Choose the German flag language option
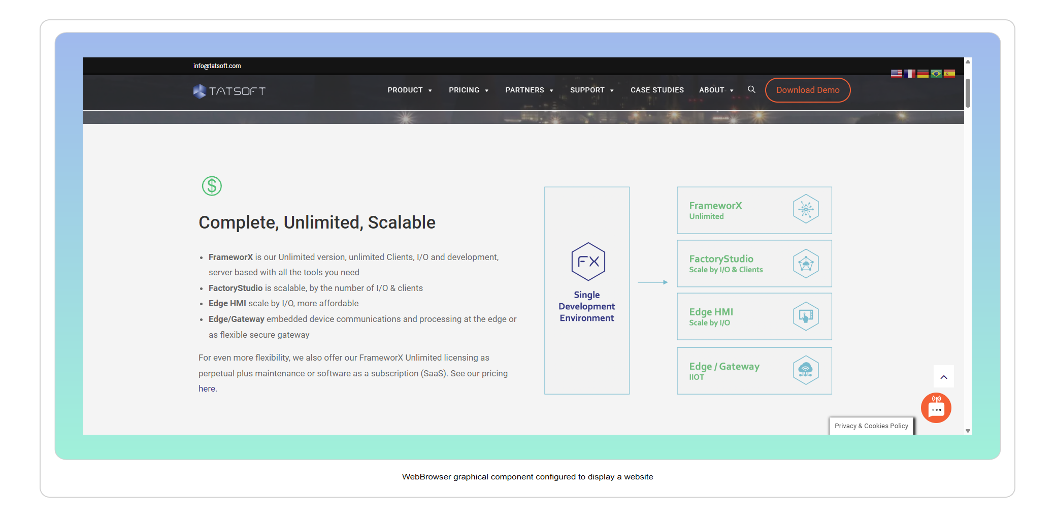 coord(922,74)
